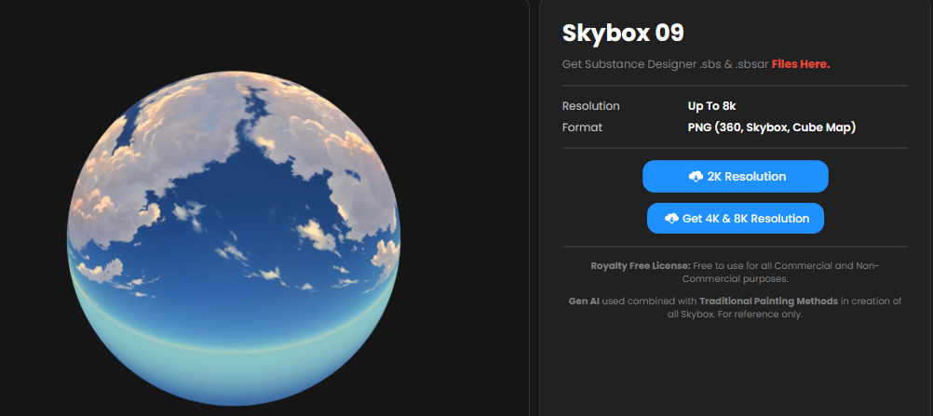
Task: Select the Skybox 09 title text
Action: click(x=623, y=34)
